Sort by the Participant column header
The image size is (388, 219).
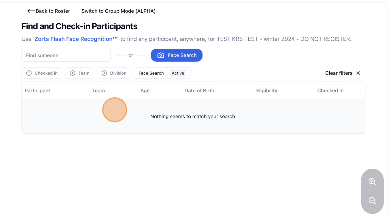point(37,91)
